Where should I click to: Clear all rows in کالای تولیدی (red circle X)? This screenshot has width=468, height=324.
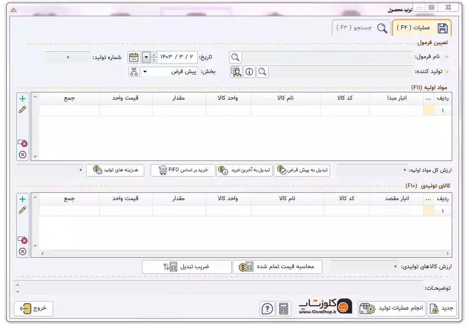pyautogui.click(x=23, y=251)
